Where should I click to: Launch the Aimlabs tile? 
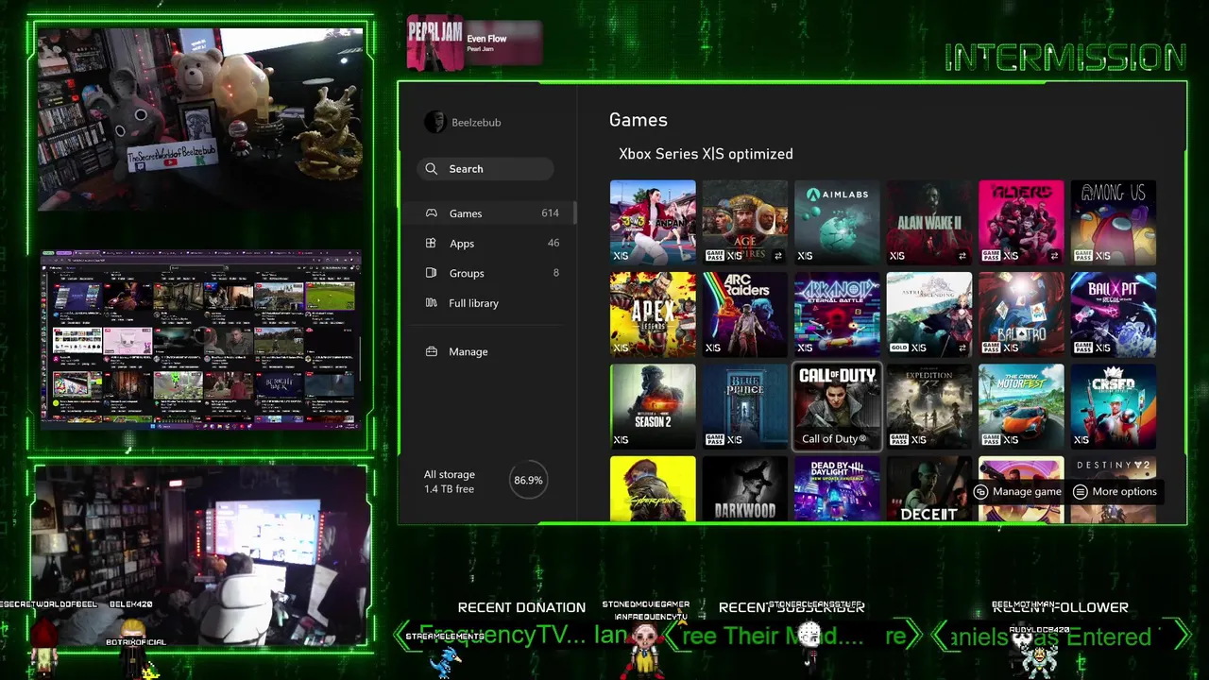point(837,222)
